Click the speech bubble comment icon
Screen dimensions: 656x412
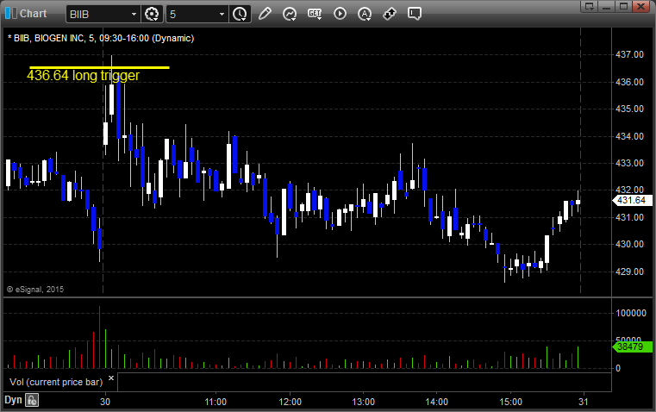(414, 14)
